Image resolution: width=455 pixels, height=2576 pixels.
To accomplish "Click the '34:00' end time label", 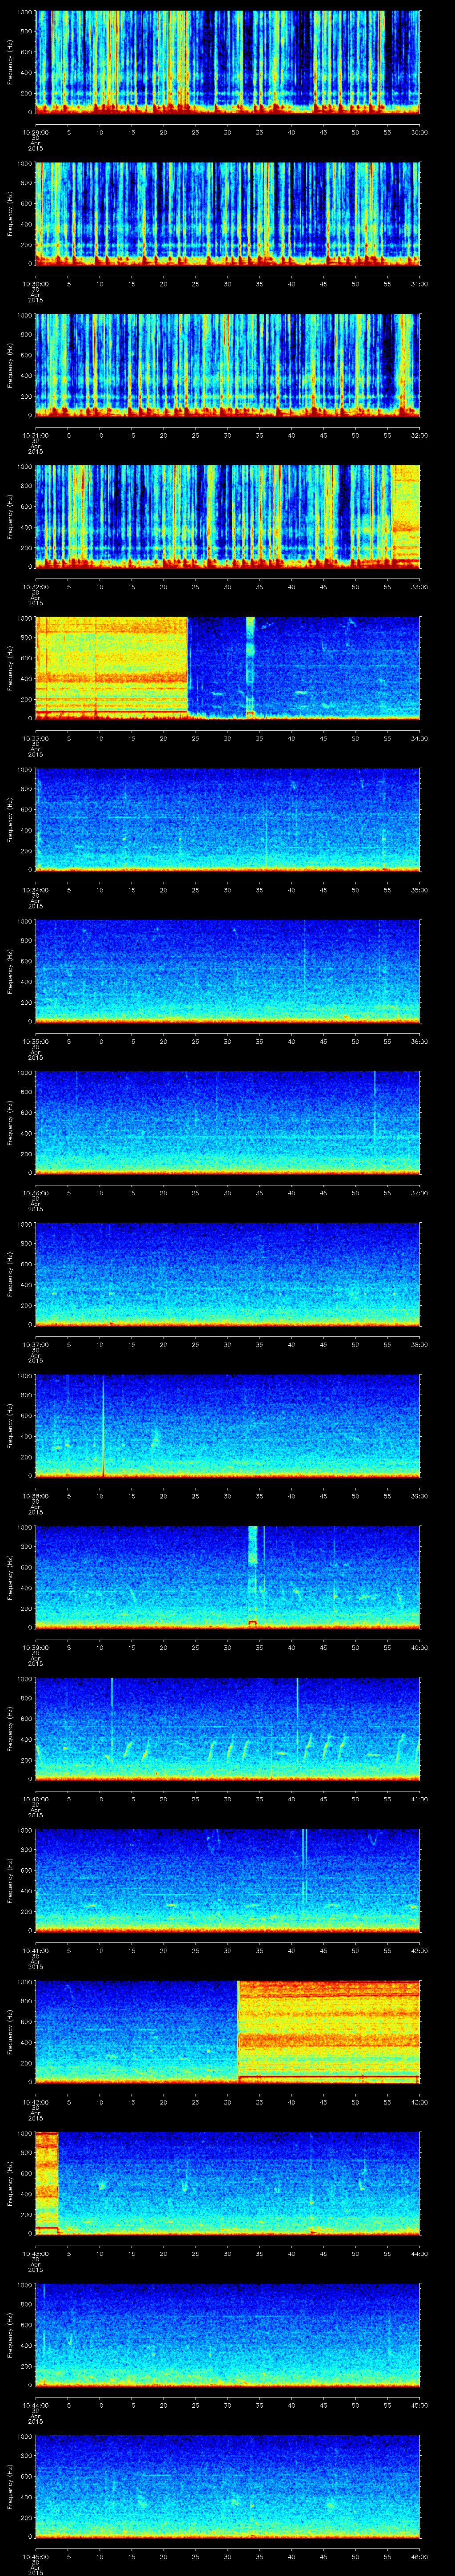I will 419,738.
